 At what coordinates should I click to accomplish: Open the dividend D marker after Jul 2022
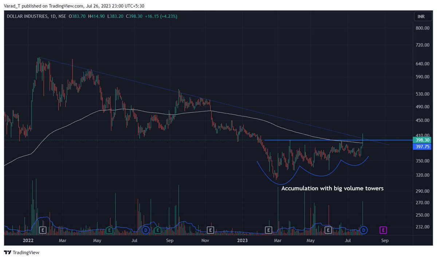[x=145, y=230]
